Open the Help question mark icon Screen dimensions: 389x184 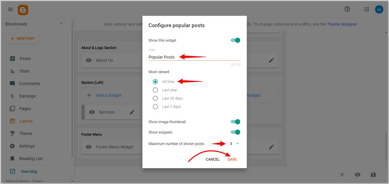[x=347, y=9]
